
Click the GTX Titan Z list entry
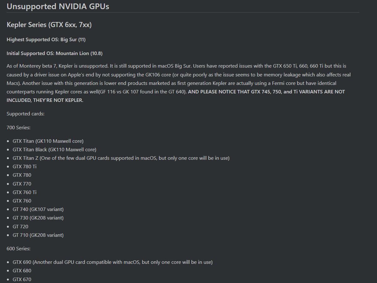(121, 158)
